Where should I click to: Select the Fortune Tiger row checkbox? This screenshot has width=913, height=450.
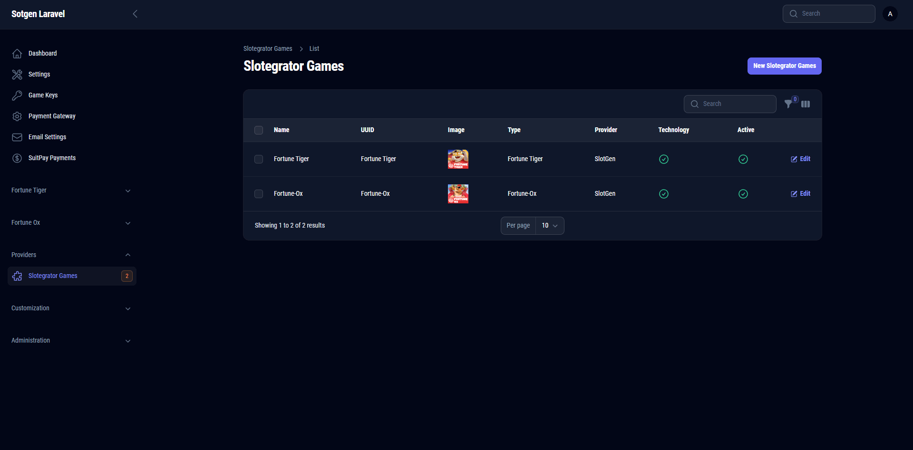tap(259, 159)
